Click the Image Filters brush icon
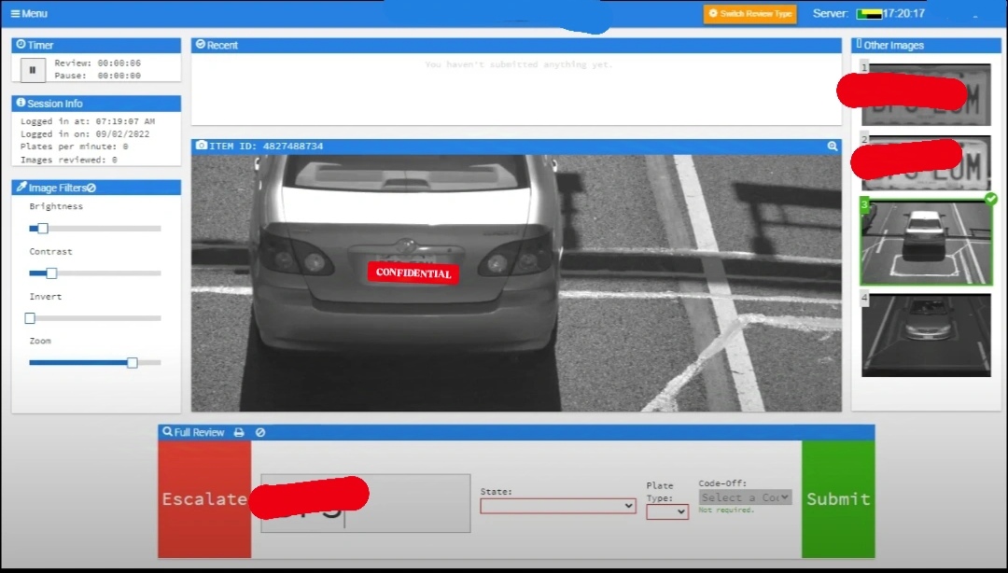The image size is (1008, 573). coord(21,188)
